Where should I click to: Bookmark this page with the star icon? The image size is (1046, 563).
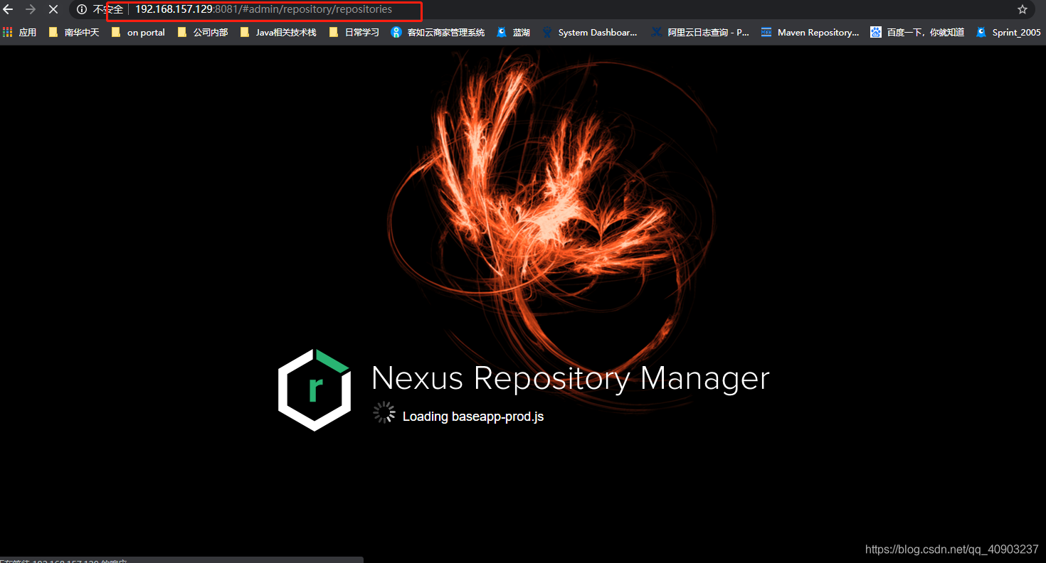coord(1023,10)
